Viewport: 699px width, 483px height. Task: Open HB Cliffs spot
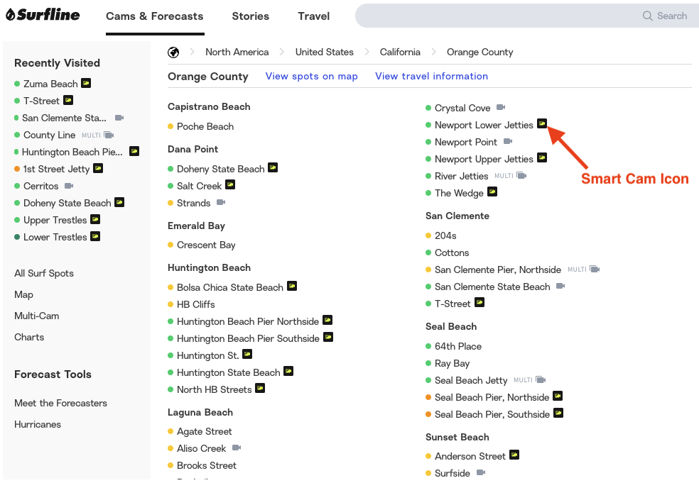click(195, 304)
